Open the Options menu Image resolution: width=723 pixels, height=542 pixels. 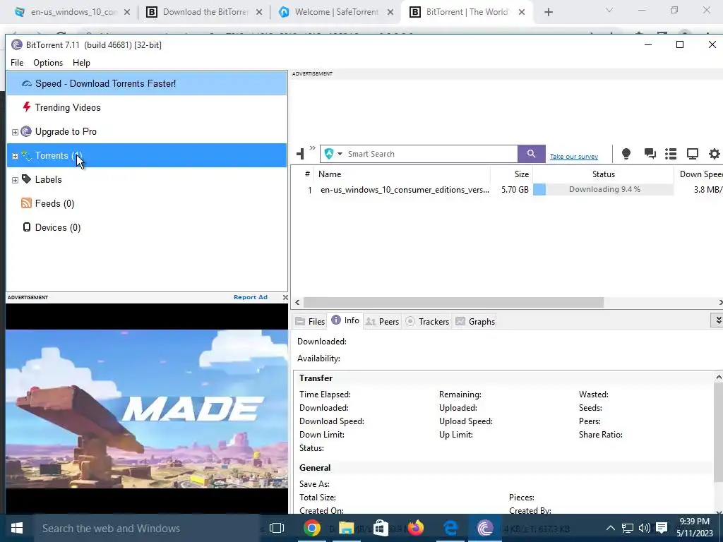pyautogui.click(x=48, y=63)
